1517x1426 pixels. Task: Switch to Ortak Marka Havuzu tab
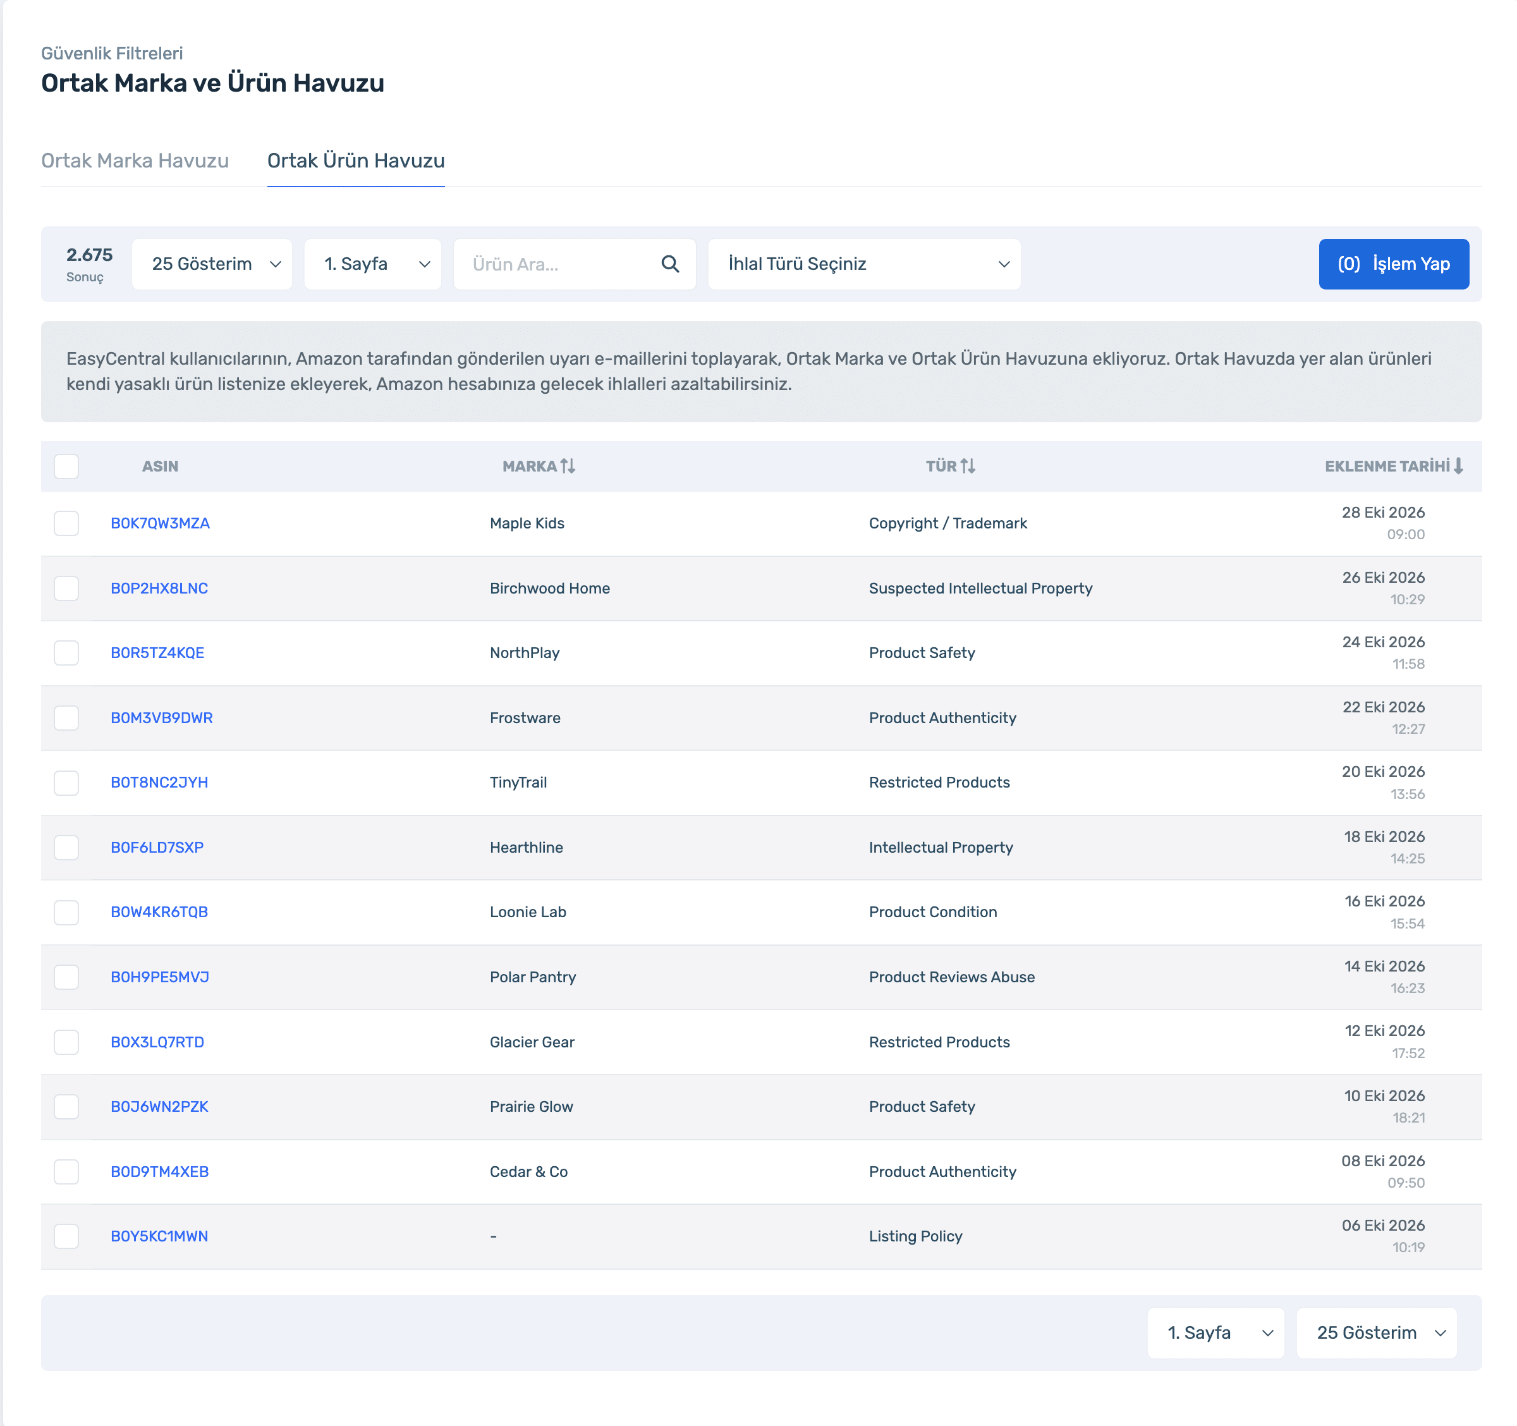pos(135,161)
